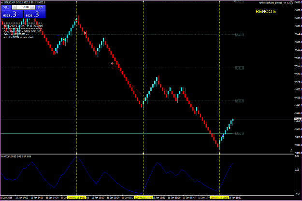
Task: Click the buy price panel showing 9523.3
Action: [x=35, y=14]
